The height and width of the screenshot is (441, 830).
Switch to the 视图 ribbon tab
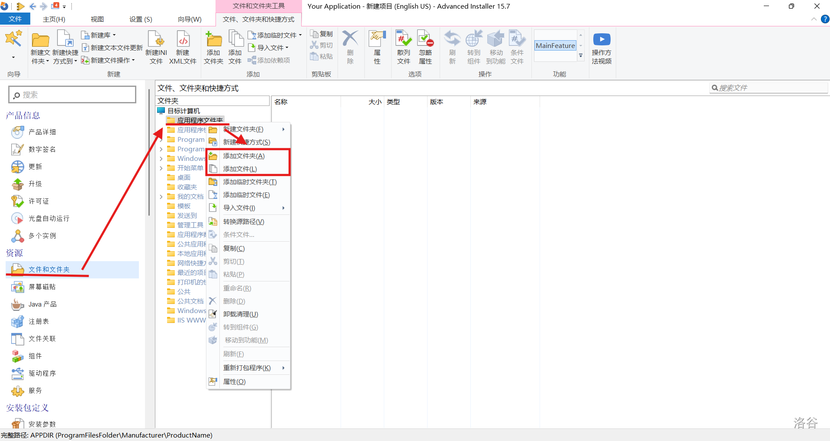coord(97,19)
